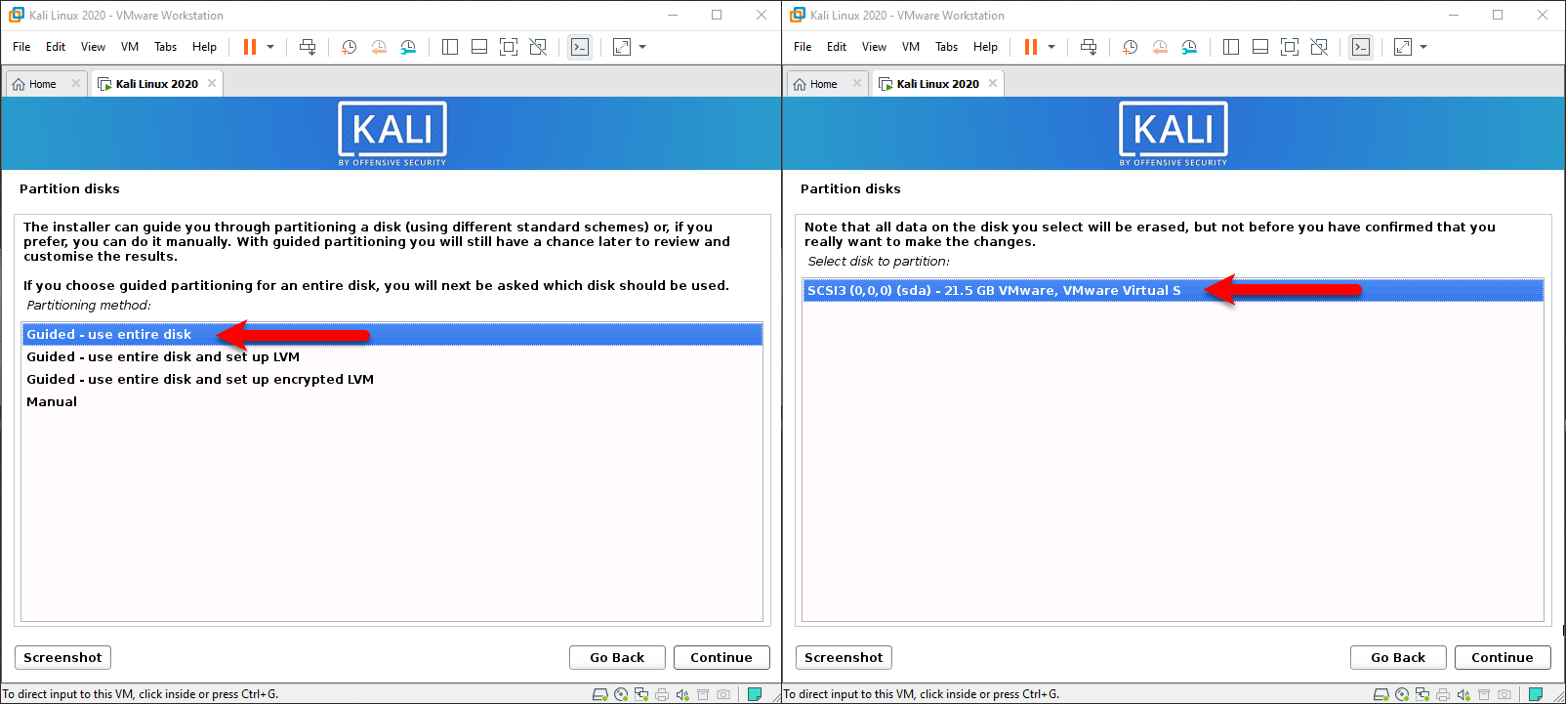1566x704 pixels.
Task: Click sound card status icon in the left window
Action: tap(682, 694)
